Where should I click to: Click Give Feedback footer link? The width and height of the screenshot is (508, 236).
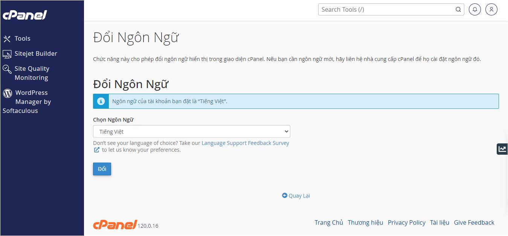474,222
